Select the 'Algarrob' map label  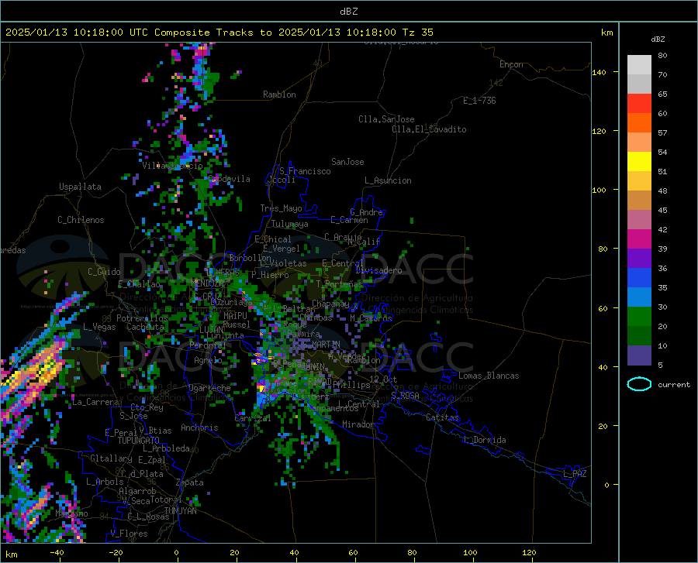pyautogui.click(x=137, y=491)
